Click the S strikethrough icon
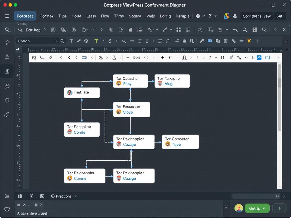291x218 pixels. [110, 41]
